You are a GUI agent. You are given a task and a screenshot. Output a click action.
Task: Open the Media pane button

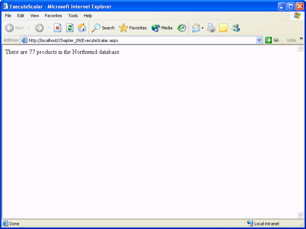pos(162,28)
